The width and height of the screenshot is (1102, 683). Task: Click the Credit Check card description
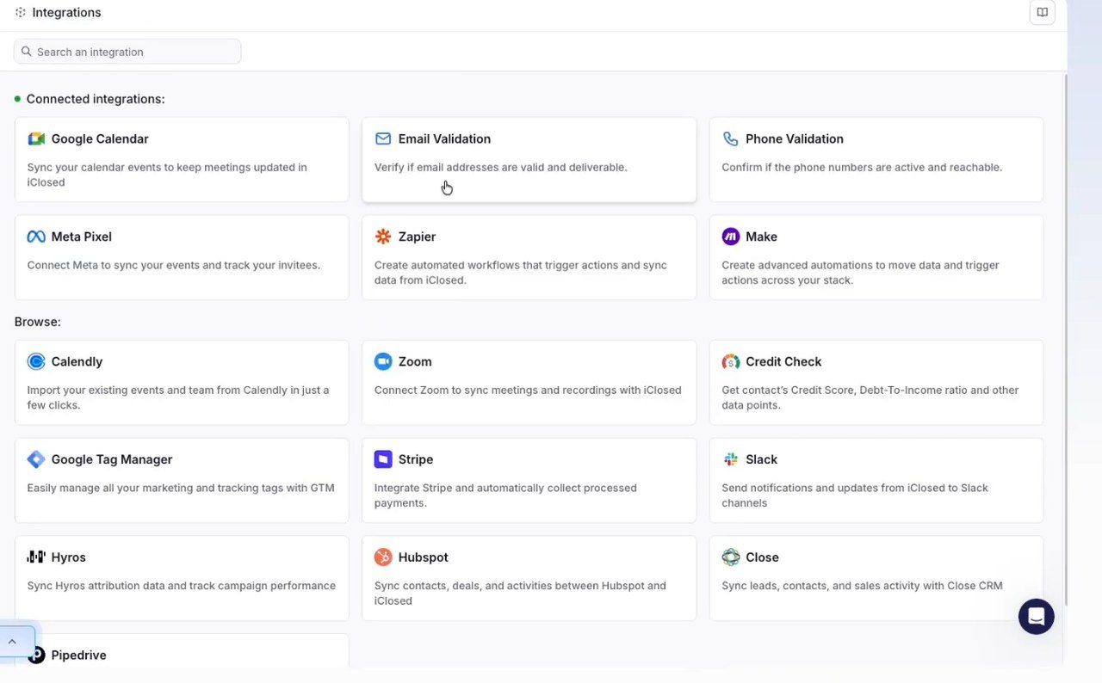(x=870, y=397)
